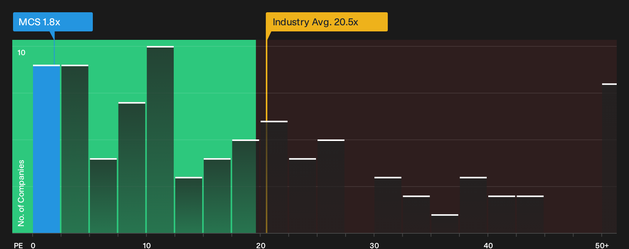Screen dimensions: 629x249
Task: Click the PE axis label
Action: click(x=18, y=245)
